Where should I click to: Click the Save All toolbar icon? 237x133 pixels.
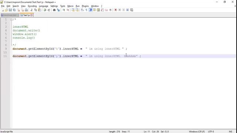(14, 10)
